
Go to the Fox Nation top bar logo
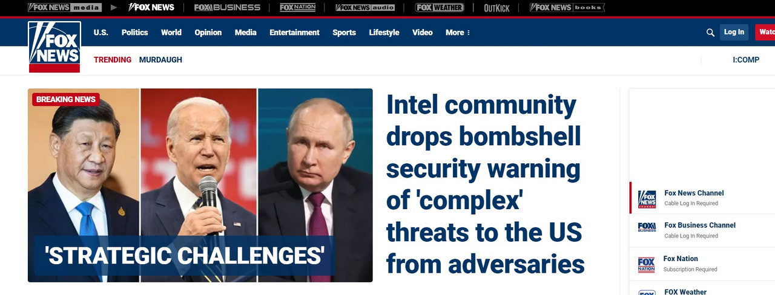(x=297, y=8)
